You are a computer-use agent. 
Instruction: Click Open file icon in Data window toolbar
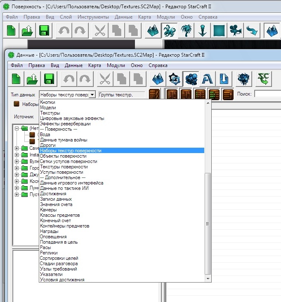coord(33,79)
